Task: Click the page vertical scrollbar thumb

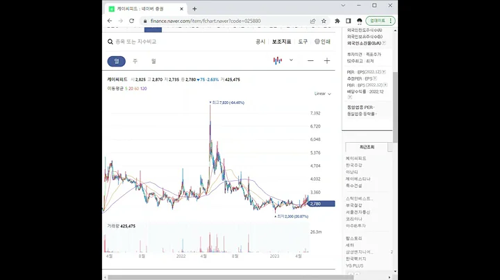Action: (x=395, y=107)
